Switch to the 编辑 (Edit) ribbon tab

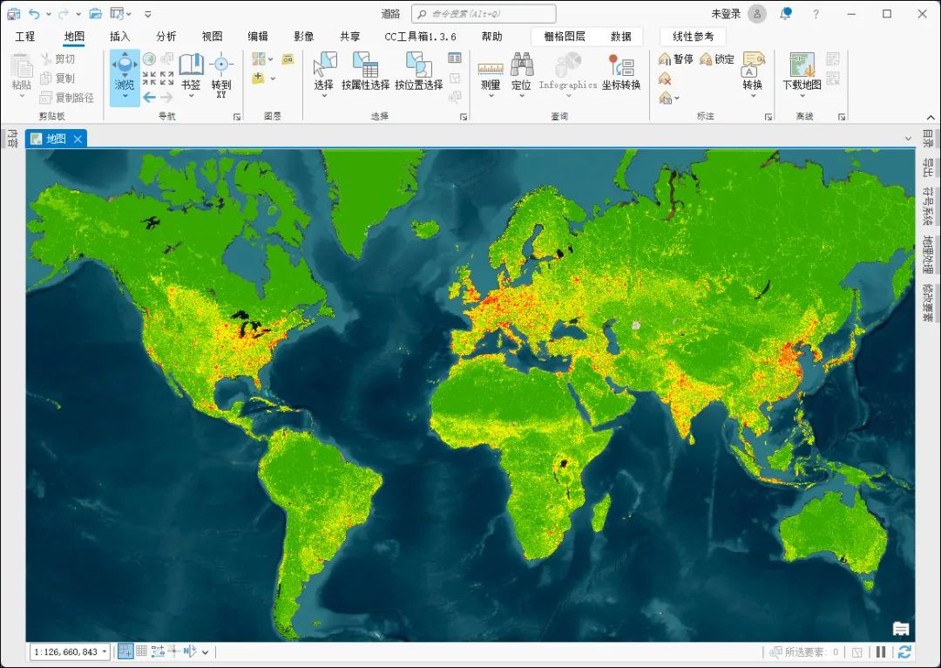click(258, 37)
